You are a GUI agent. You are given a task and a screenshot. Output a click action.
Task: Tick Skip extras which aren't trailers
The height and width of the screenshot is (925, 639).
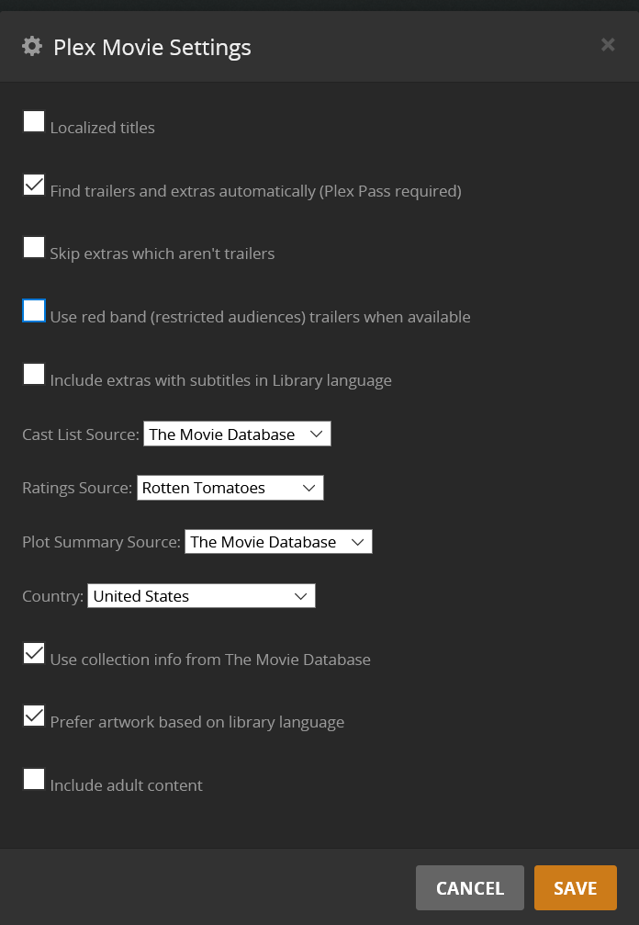coord(34,247)
